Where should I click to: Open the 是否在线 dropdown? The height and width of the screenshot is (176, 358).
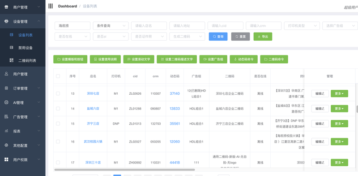[72, 37]
